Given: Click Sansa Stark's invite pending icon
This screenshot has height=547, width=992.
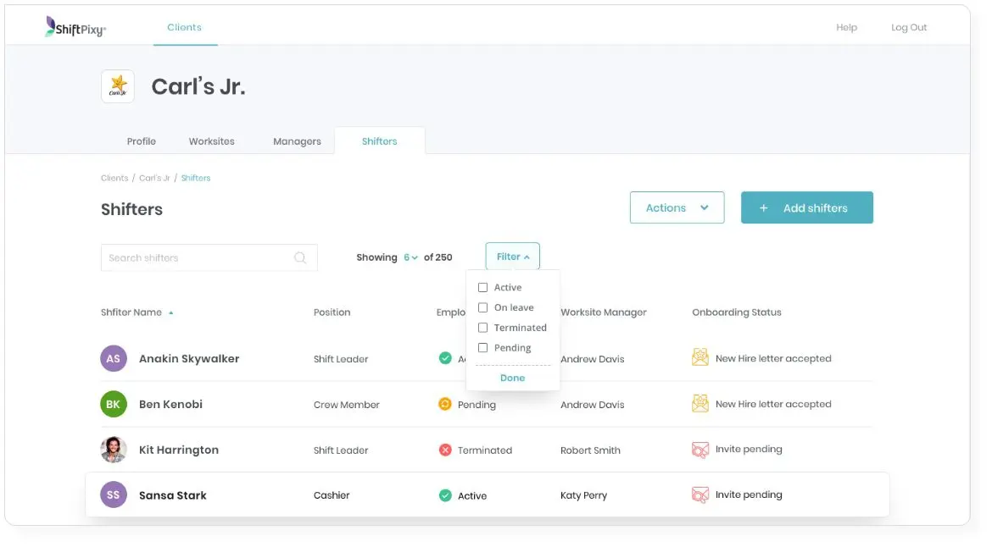Looking at the screenshot, I should point(700,495).
